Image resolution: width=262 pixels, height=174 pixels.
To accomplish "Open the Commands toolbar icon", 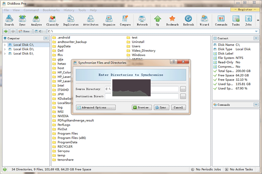I will 221,21.
